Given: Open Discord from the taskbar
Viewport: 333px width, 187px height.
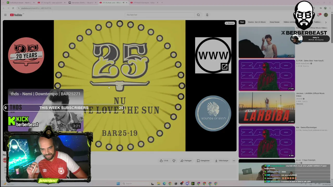Looking at the screenshot, I should 187,184.
